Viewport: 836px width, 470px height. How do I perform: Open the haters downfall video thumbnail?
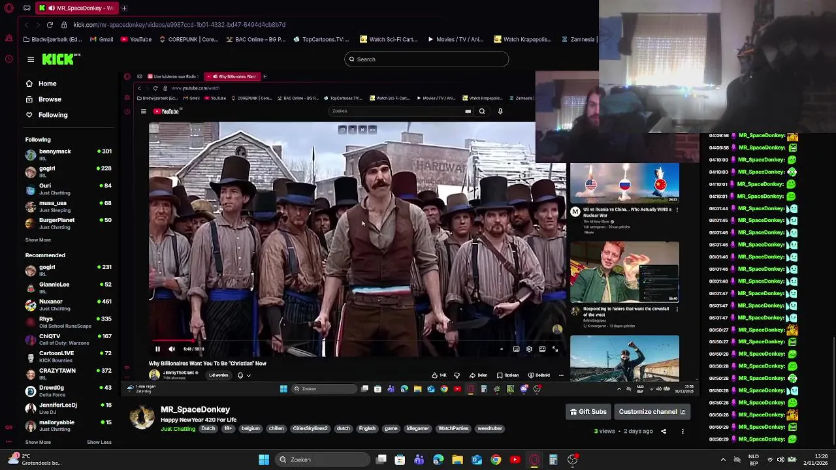point(624,272)
